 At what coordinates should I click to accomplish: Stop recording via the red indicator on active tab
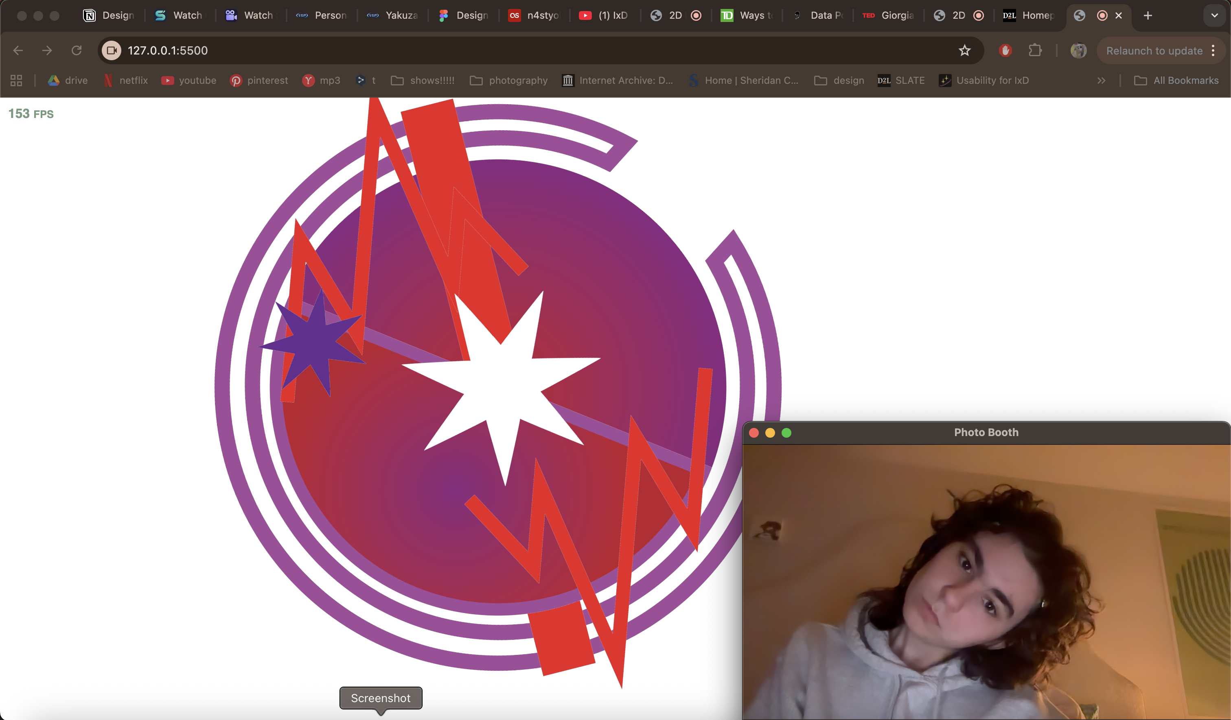click(1102, 15)
